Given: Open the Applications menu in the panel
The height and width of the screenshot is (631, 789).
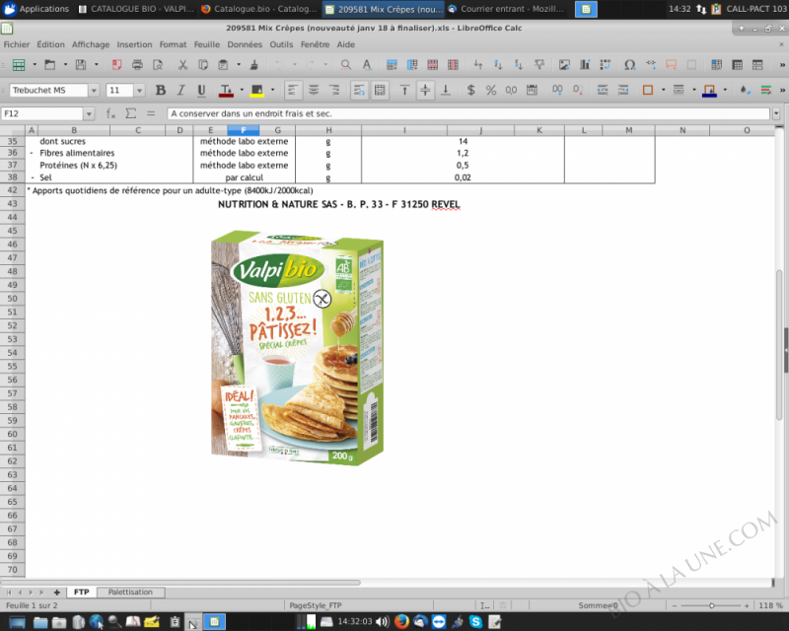Looking at the screenshot, I should [x=36, y=9].
